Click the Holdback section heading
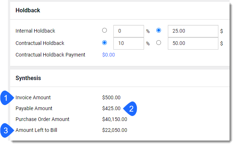This screenshot has height=146, width=235. (x=28, y=11)
